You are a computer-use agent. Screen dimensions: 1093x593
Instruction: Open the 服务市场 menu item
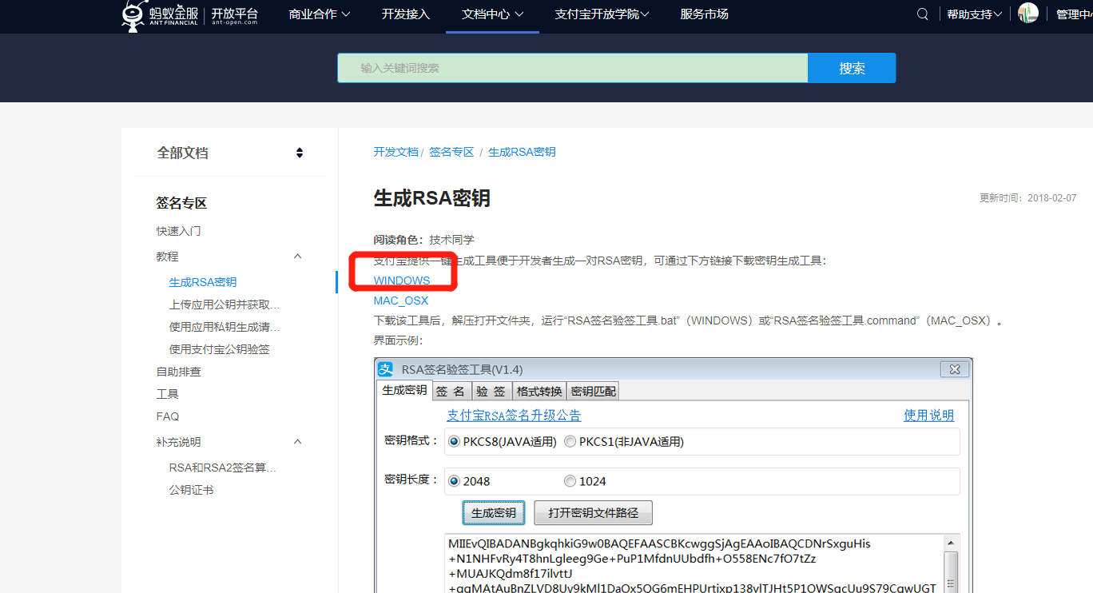[x=704, y=14]
